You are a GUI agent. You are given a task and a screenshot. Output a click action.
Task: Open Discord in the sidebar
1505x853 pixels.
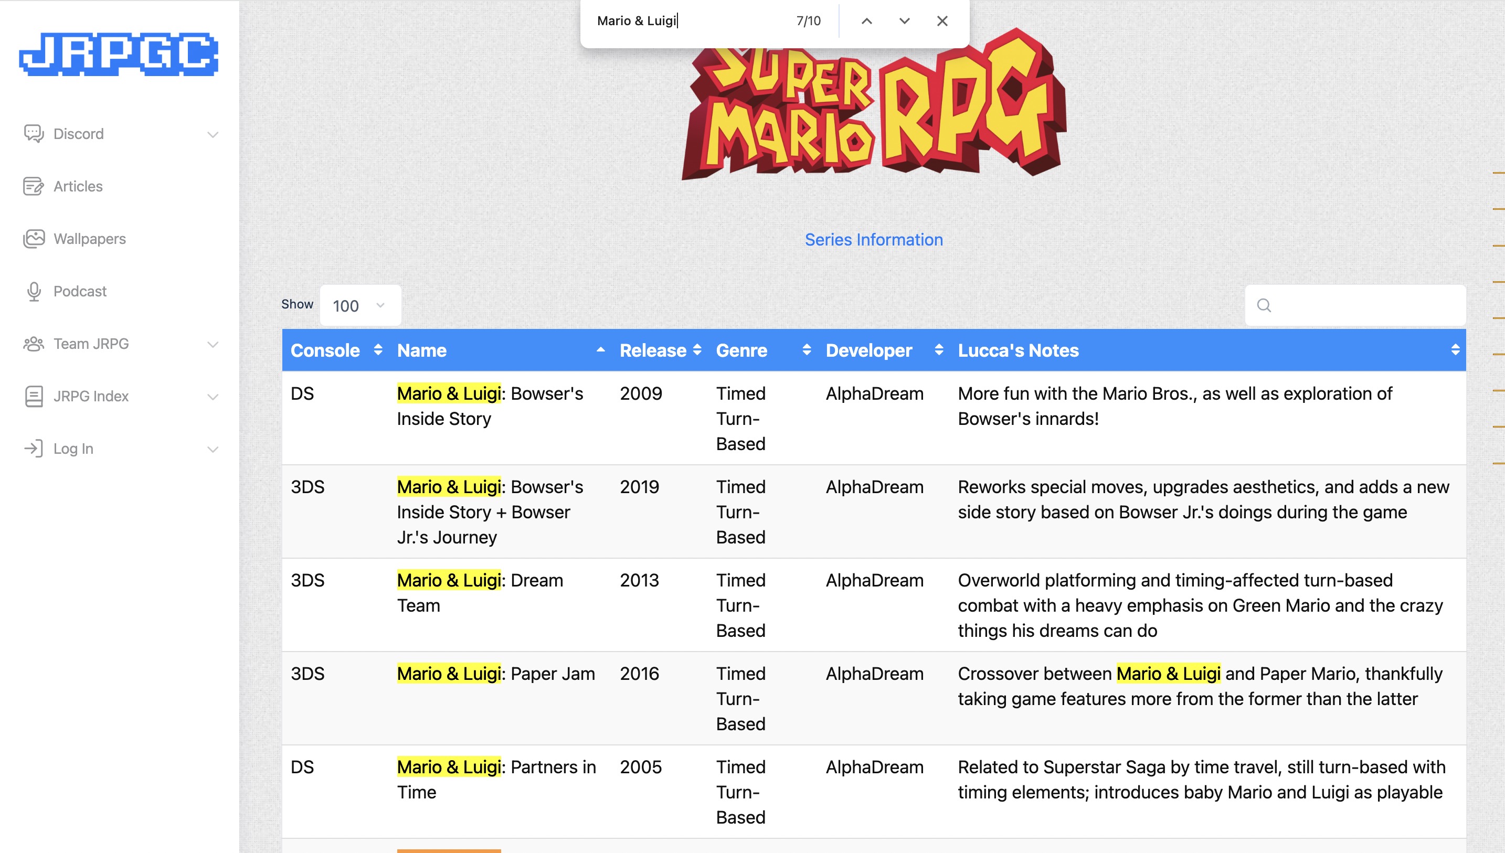78,134
